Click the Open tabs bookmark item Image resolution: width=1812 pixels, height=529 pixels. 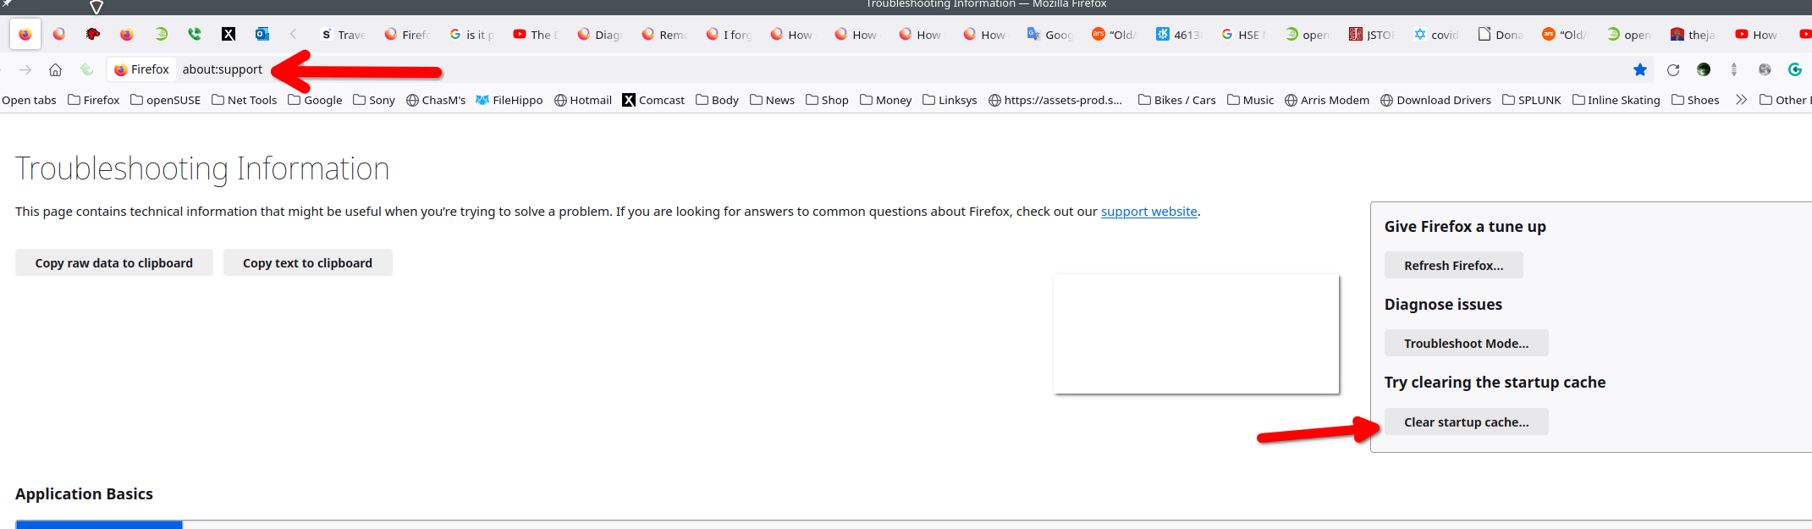pyautogui.click(x=29, y=100)
